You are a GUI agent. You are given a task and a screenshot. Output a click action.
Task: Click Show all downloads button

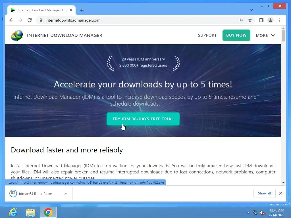click(264, 193)
